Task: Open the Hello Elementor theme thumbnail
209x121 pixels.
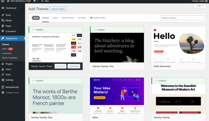Action: coord(178,44)
